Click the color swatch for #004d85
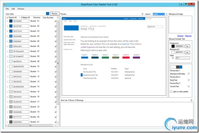Image resolution: width=199 pixels, height=133 pixels. tap(11, 21)
